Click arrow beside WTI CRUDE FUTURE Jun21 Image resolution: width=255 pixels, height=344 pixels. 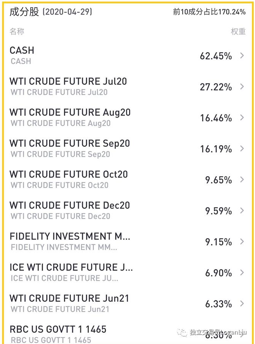(242, 304)
